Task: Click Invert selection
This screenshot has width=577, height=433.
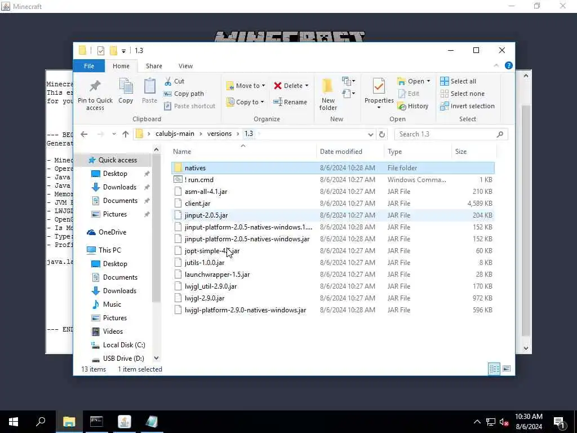Action: [467, 106]
